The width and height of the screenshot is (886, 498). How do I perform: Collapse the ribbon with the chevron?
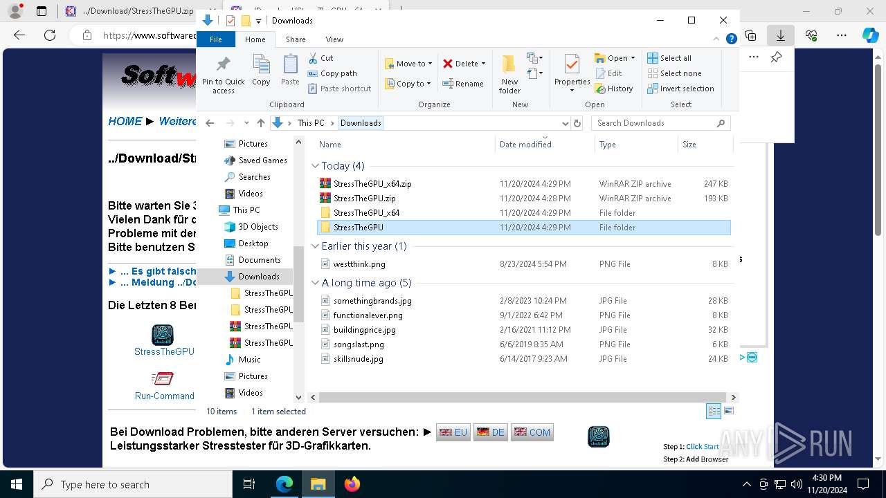pyautogui.click(x=717, y=39)
